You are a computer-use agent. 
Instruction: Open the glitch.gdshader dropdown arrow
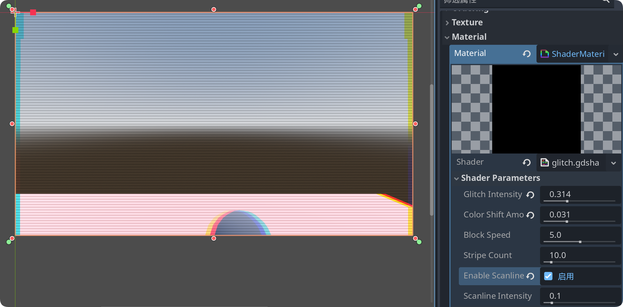point(614,163)
